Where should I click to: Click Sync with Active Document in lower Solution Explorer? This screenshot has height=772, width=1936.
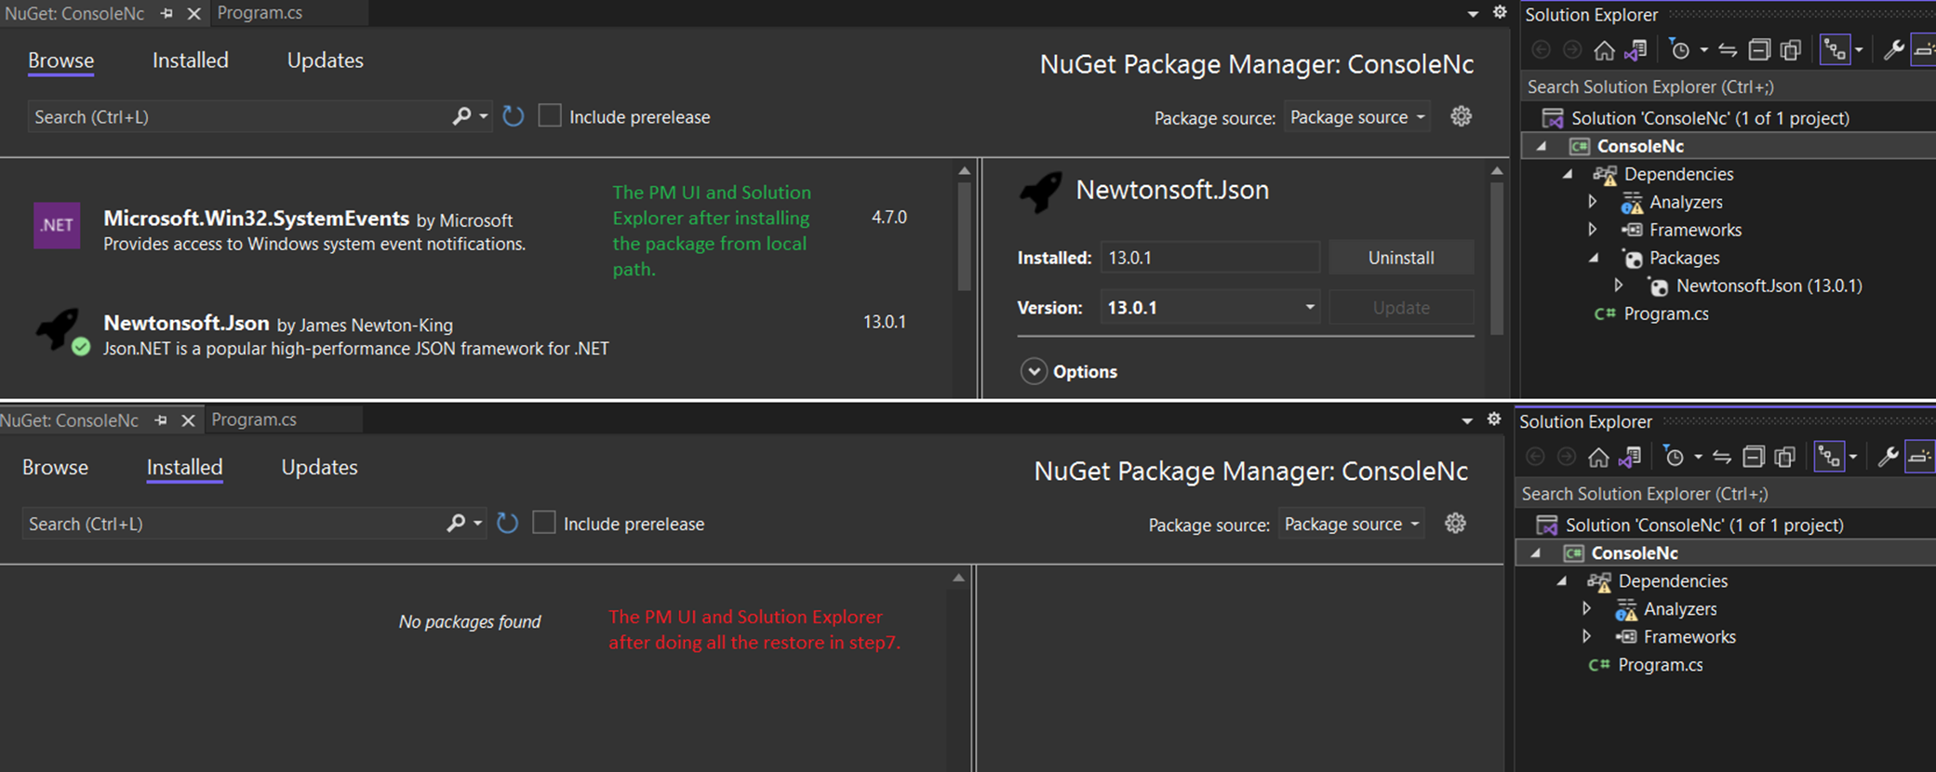click(x=1722, y=457)
